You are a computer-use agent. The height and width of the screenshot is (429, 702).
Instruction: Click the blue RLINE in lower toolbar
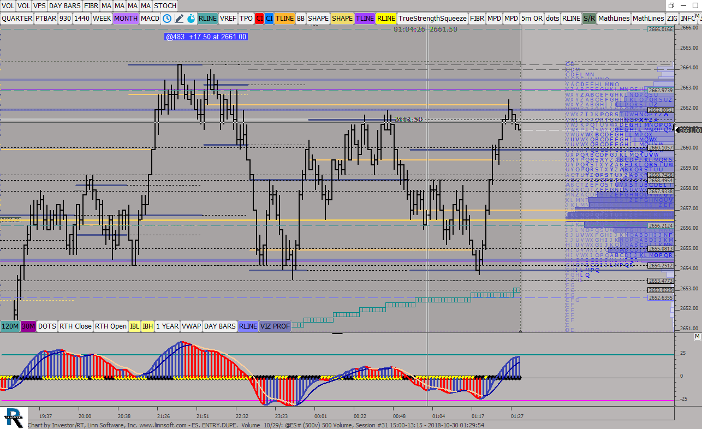(248, 326)
